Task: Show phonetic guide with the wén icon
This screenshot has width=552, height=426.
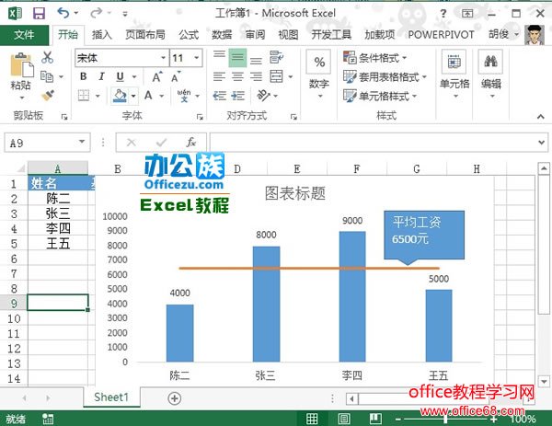Action: coord(184,96)
